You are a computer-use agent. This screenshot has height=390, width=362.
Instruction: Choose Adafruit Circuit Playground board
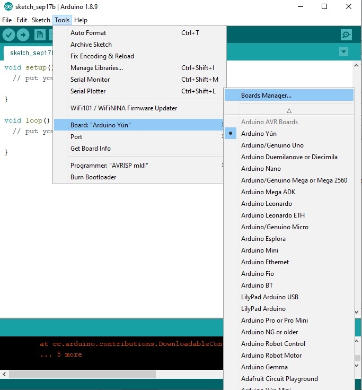click(289, 379)
